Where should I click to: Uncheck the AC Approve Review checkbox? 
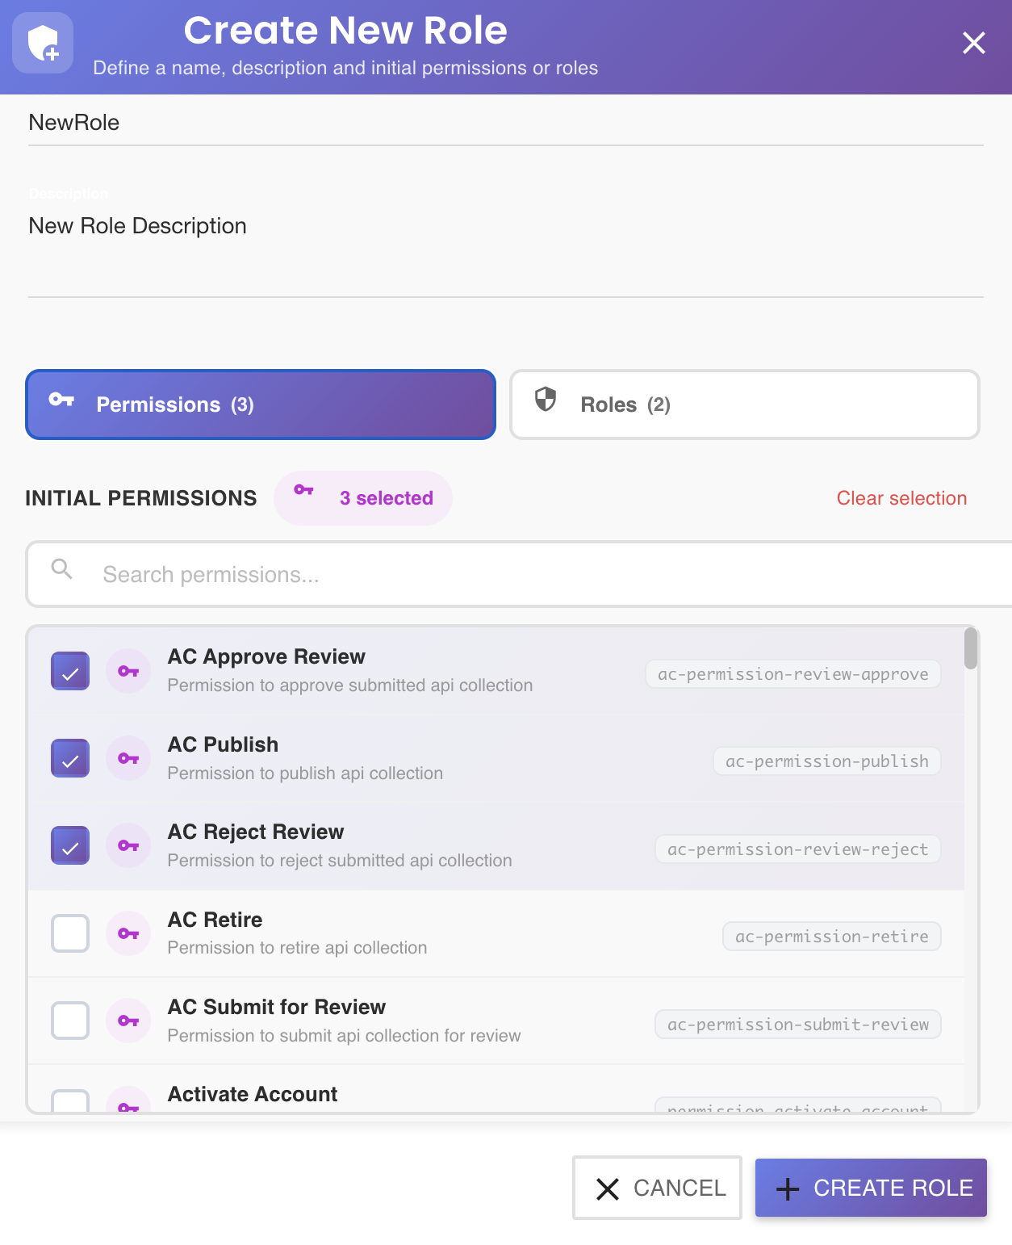(70, 671)
